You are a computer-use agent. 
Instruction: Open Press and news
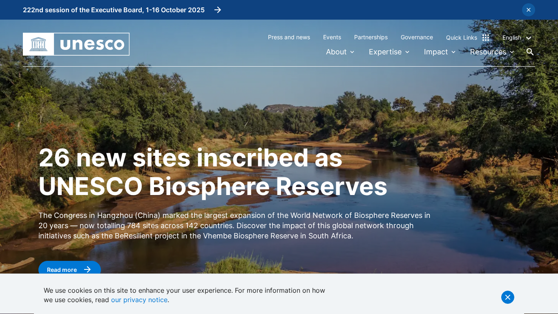289,37
